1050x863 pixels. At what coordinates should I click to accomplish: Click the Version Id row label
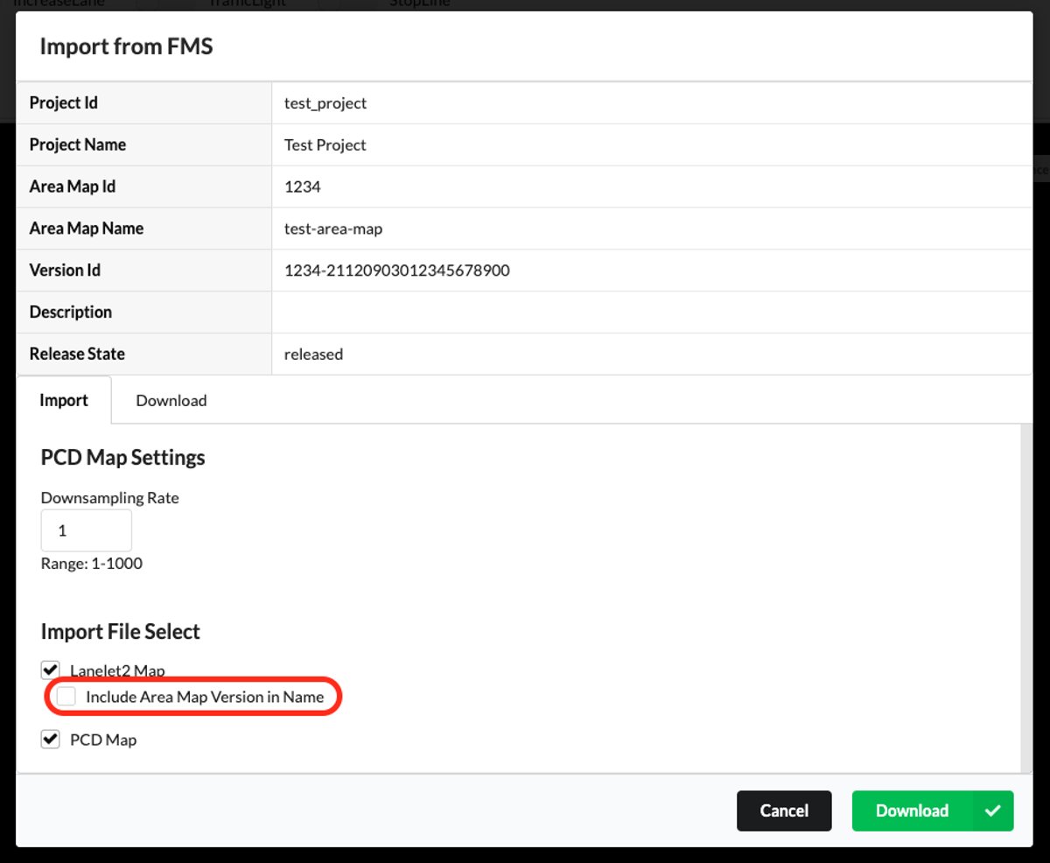point(65,270)
